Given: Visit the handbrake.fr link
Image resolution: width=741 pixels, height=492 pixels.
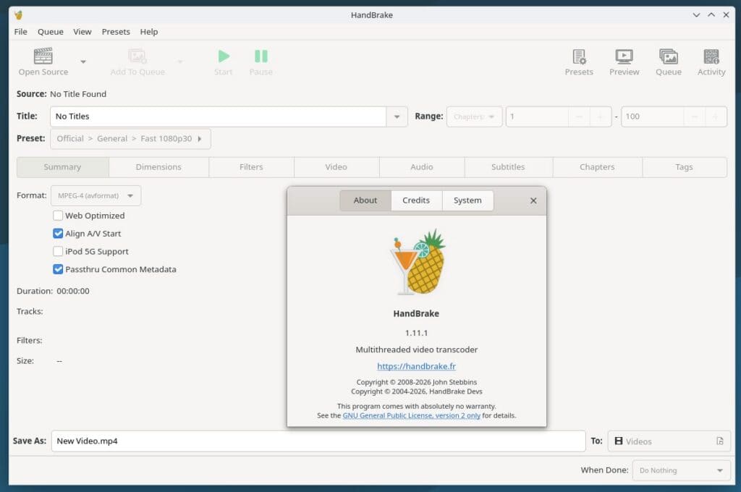Looking at the screenshot, I should pyautogui.click(x=416, y=366).
